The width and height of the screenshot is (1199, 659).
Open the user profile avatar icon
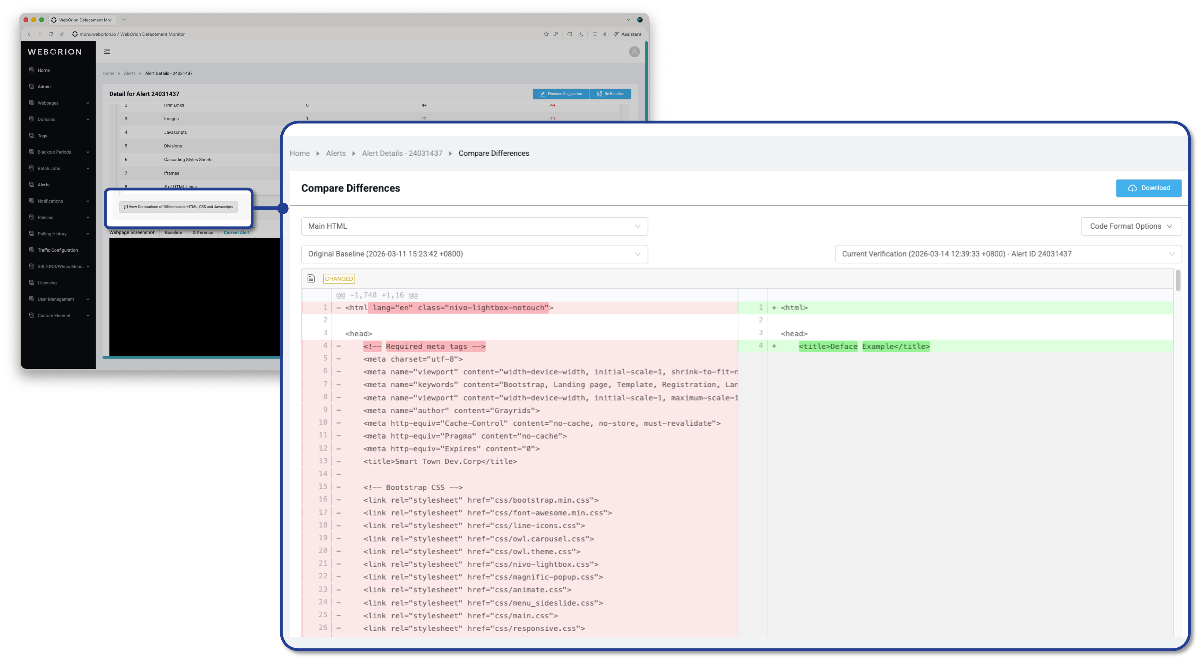point(634,52)
